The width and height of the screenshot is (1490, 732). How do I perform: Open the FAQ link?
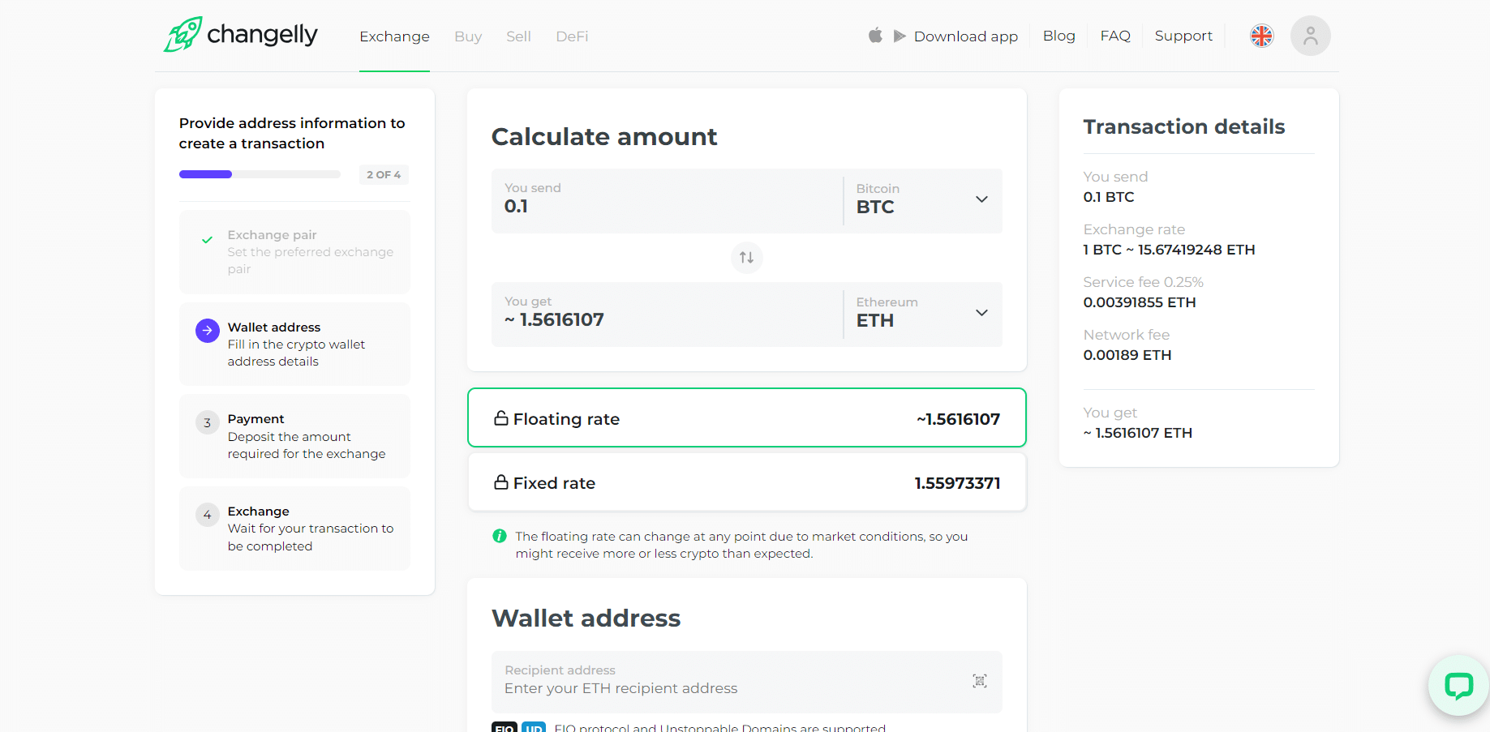click(x=1114, y=36)
